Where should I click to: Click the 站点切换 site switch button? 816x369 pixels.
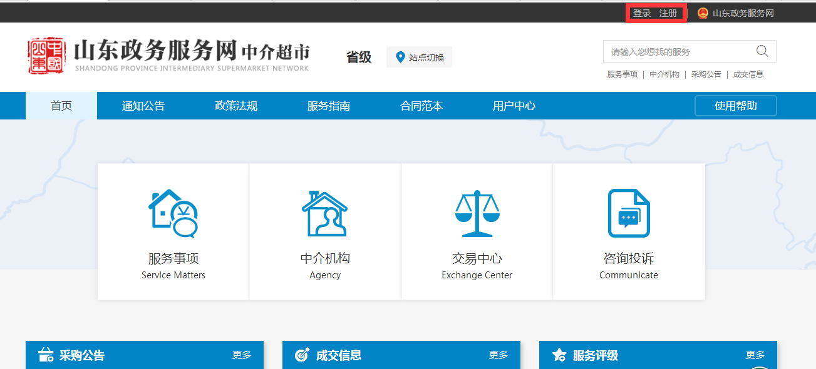pos(419,58)
